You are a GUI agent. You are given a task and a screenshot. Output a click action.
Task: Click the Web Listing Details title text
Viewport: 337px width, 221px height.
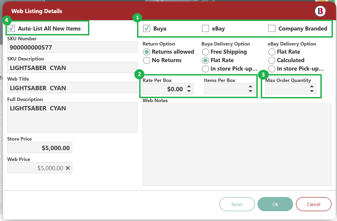[37, 11]
